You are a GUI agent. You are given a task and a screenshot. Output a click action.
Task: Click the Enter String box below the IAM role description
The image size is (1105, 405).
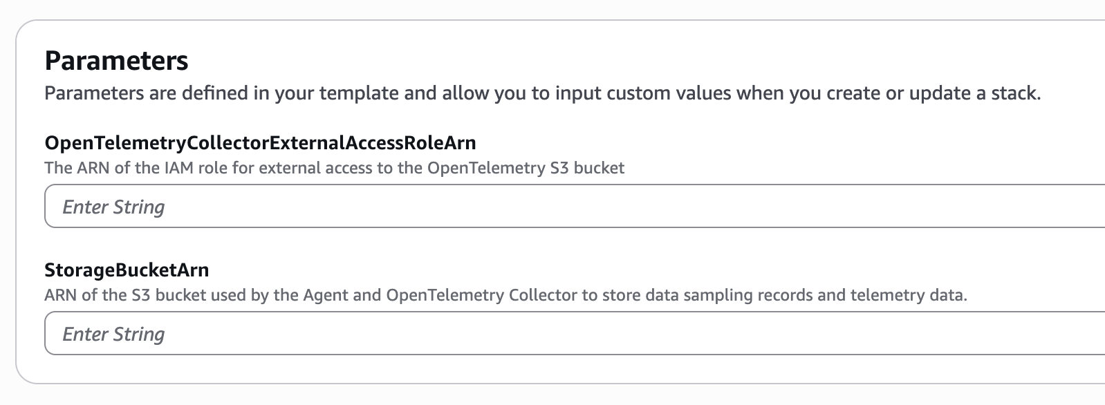574,207
